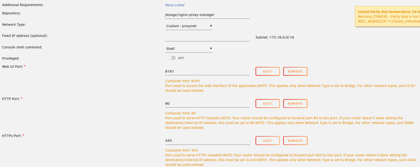
Task: Click the Repository input field
Action: tap(207, 15)
